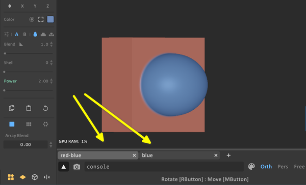
Task: Toggle shape mode A
Action: click(x=17, y=35)
